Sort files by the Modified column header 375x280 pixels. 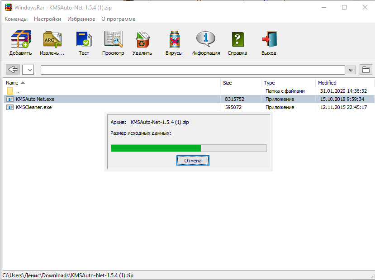pos(345,83)
